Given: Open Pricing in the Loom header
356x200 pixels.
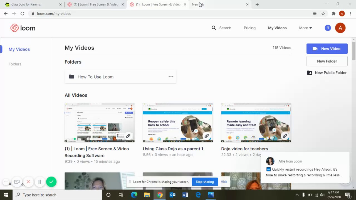Looking at the screenshot, I should (249, 28).
